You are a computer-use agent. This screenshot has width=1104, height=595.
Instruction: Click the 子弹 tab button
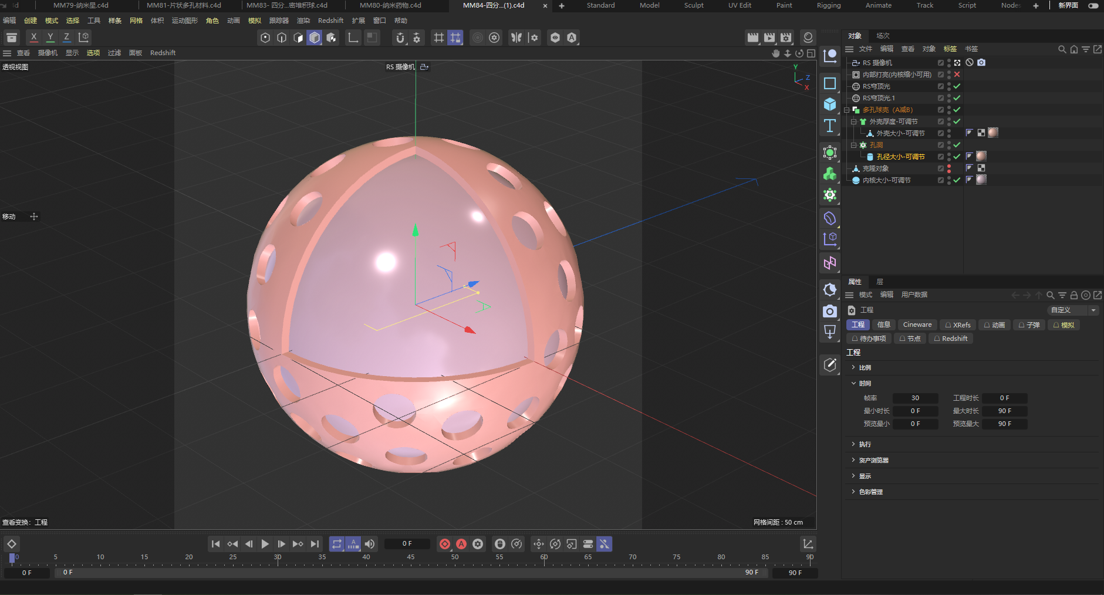point(1029,325)
